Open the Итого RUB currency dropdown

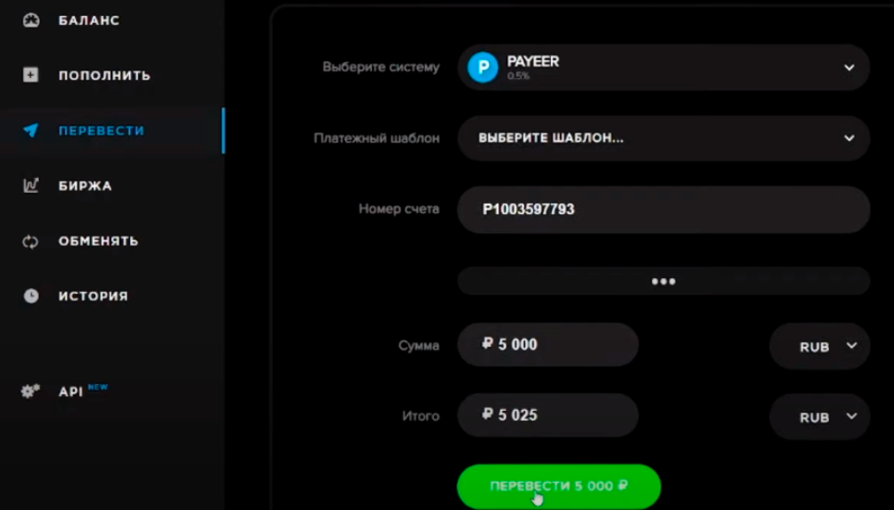click(x=819, y=417)
